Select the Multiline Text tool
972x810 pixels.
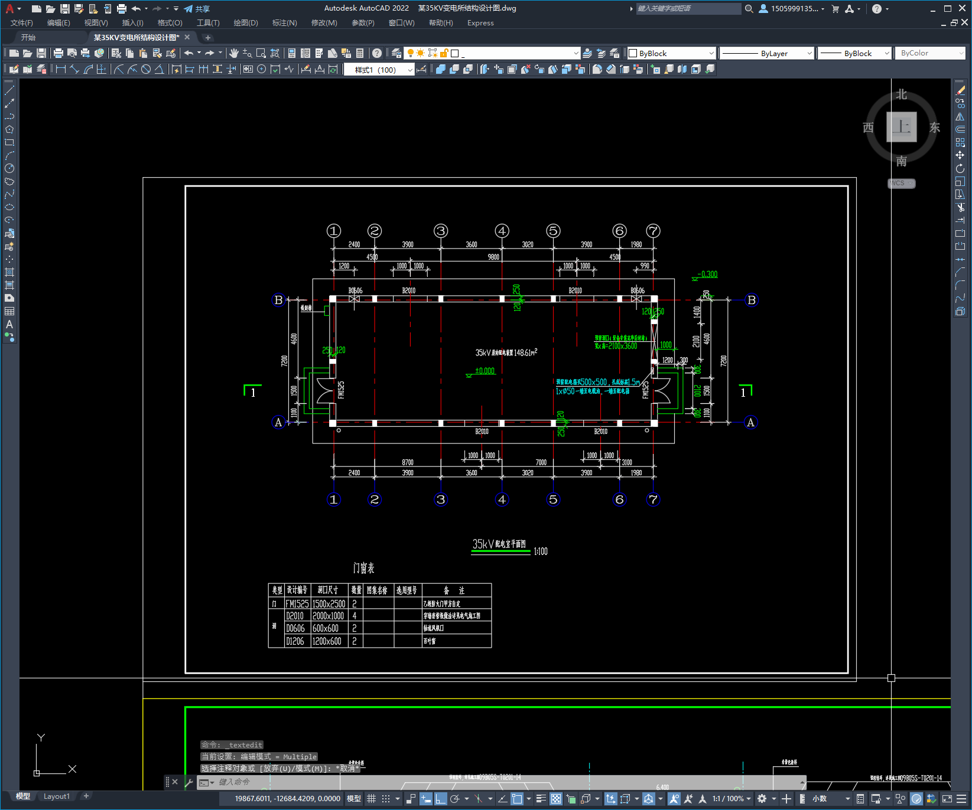point(9,325)
